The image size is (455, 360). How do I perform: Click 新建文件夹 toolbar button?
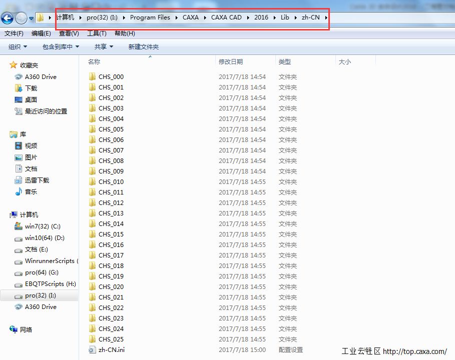point(144,46)
